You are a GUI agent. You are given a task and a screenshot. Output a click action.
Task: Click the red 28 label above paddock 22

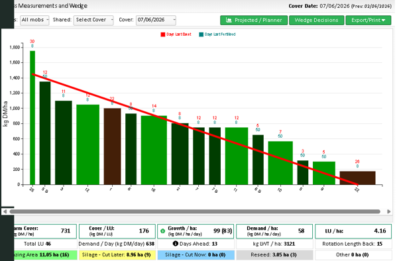click(x=357, y=162)
